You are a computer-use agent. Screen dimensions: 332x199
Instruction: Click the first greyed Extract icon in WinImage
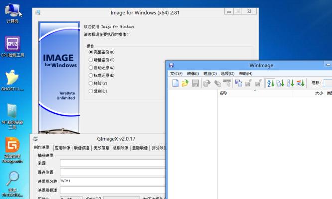248,83
